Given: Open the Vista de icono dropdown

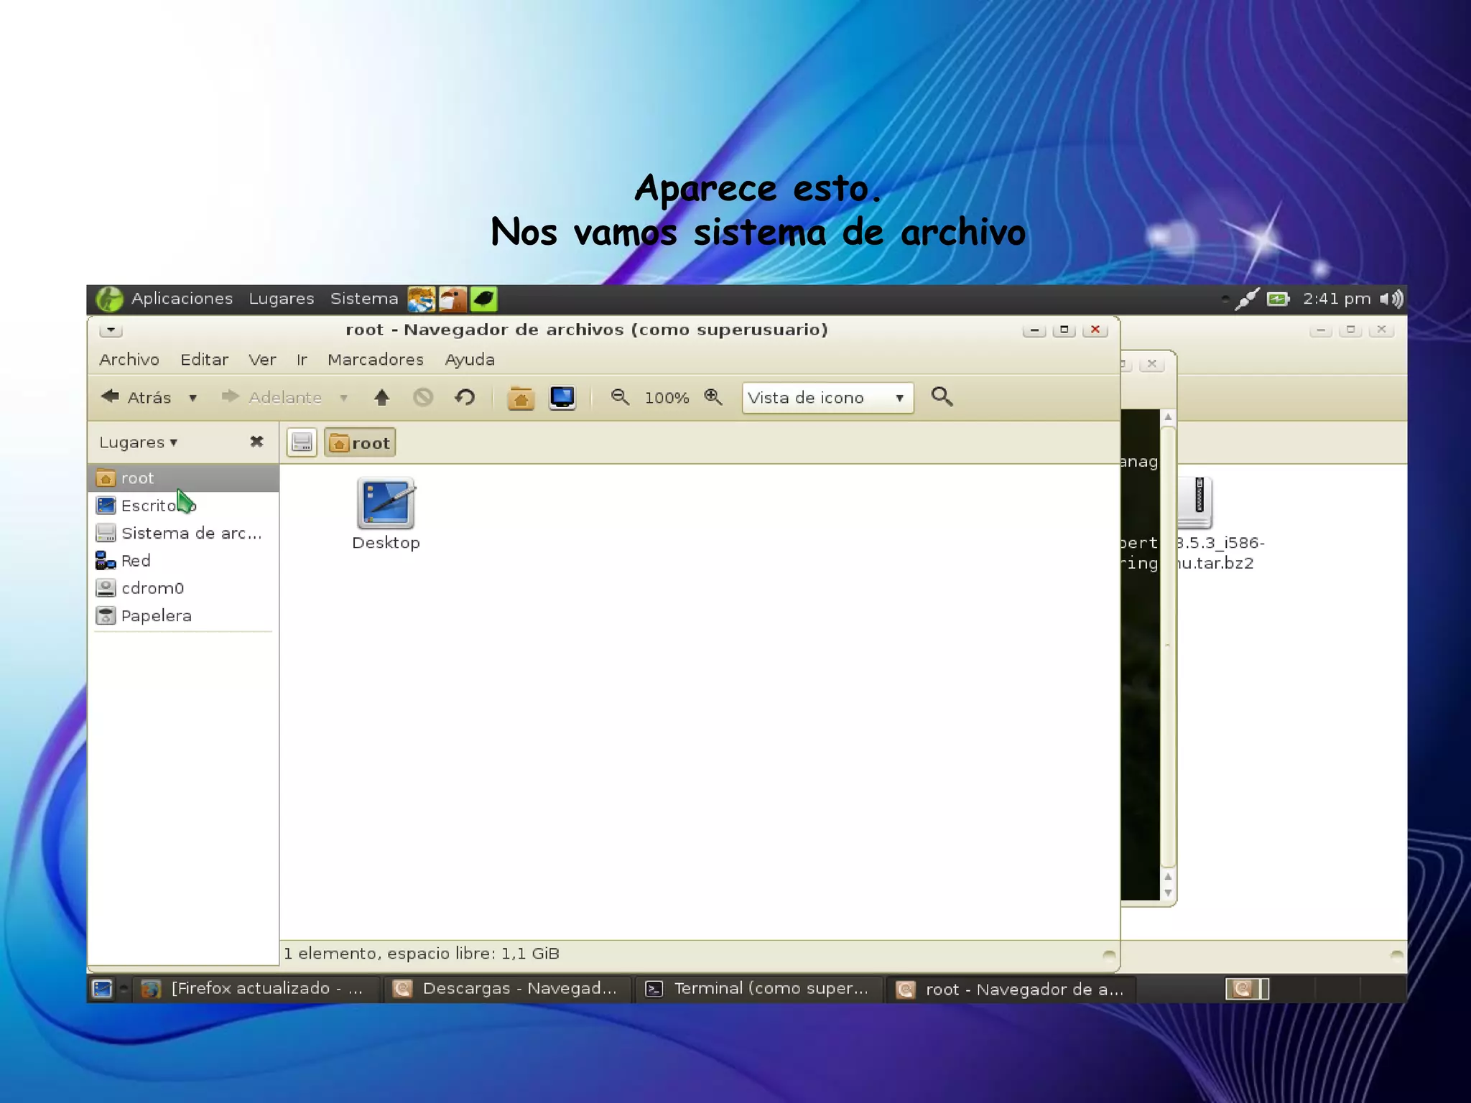Looking at the screenshot, I should coord(827,398).
